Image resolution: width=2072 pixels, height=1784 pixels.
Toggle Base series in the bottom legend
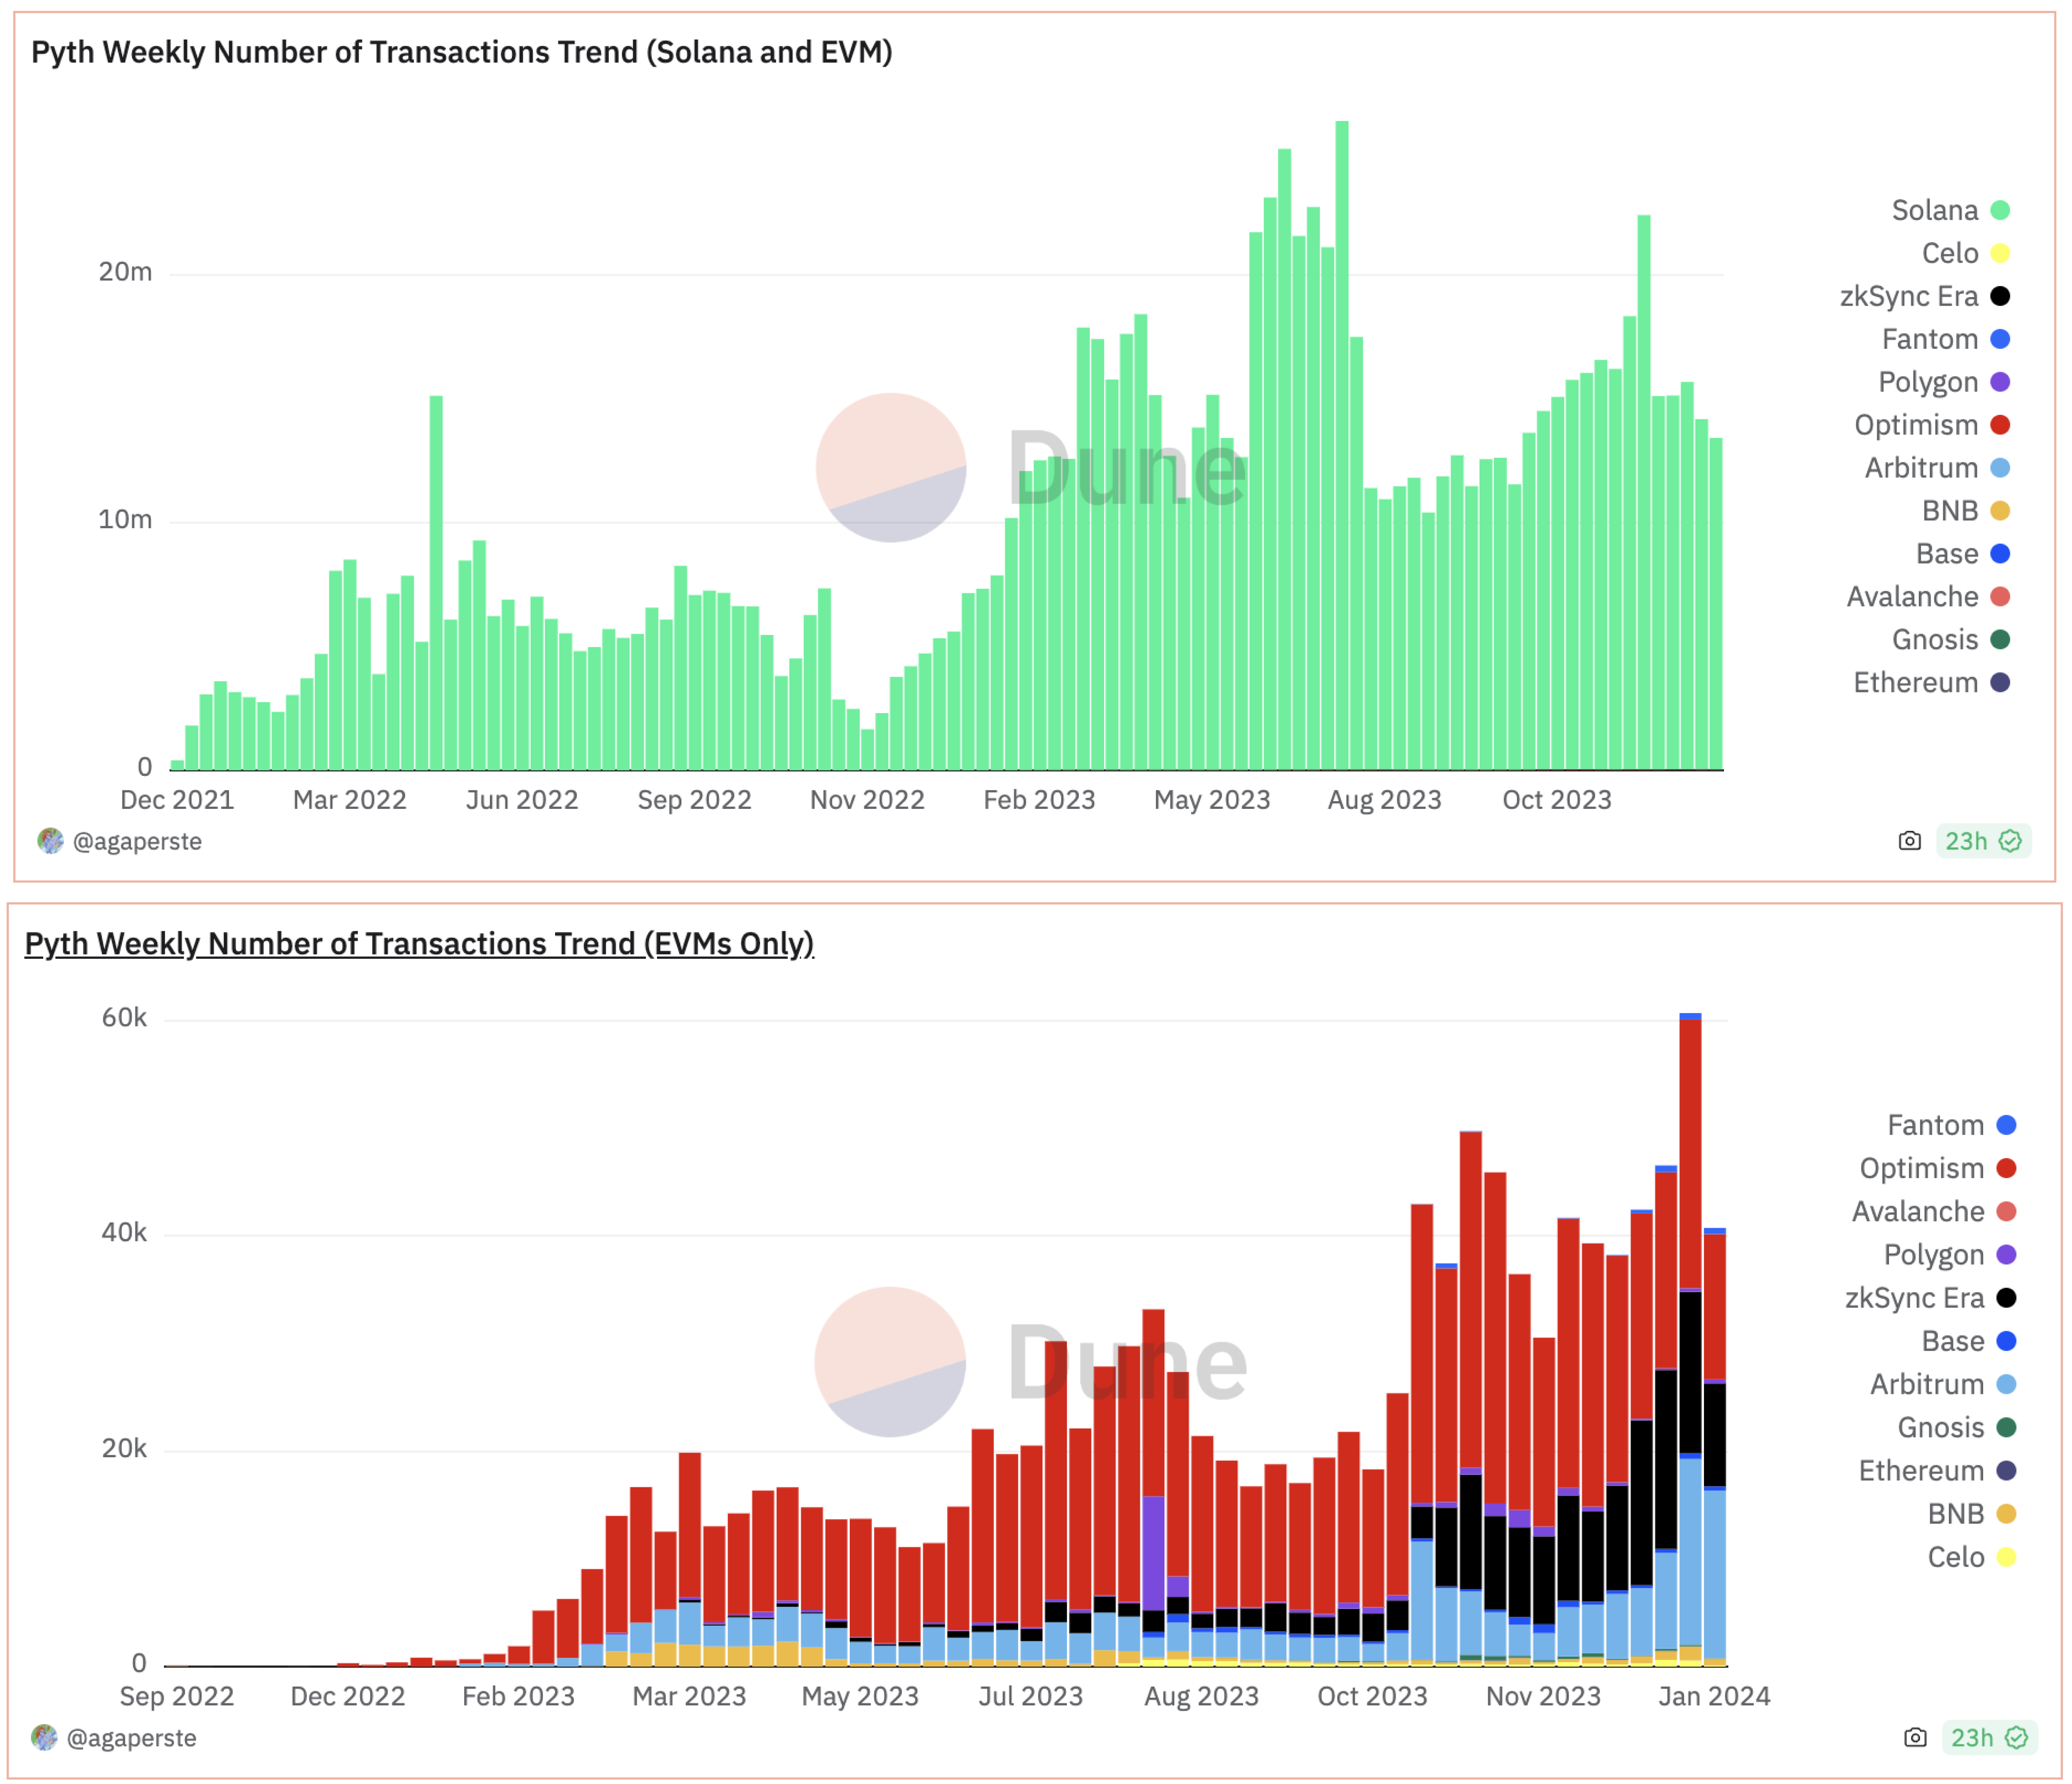click(x=1952, y=1341)
